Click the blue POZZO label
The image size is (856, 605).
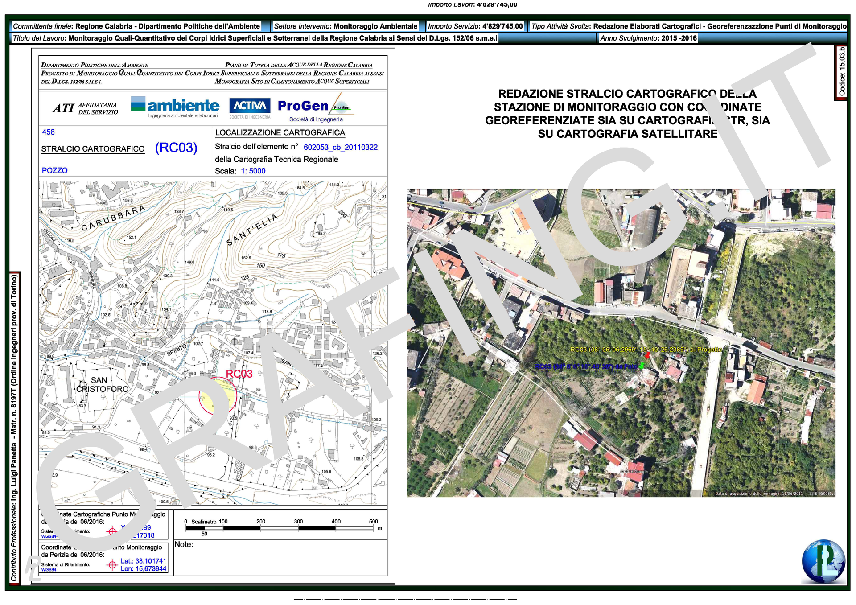tap(54, 170)
